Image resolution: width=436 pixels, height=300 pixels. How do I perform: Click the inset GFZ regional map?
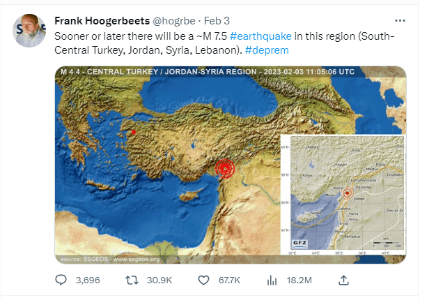(x=343, y=195)
